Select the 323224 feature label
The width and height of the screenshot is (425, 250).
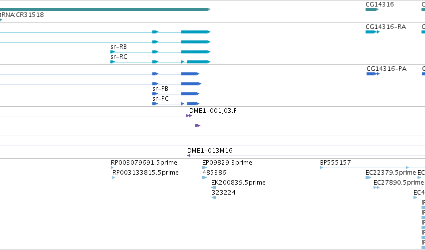click(223, 193)
